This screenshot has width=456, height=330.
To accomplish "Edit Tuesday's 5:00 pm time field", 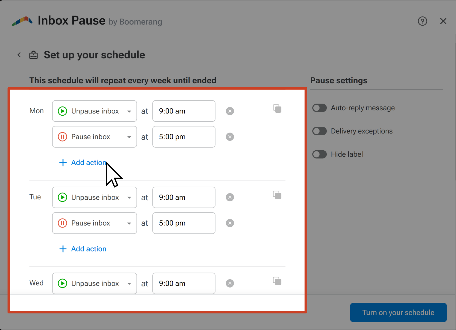I will coord(184,223).
